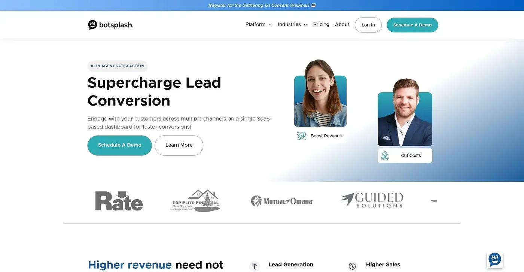Open the Pricing page
Image resolution: width=524 pixels, height=272 pixels.
[x=321, y=25]
